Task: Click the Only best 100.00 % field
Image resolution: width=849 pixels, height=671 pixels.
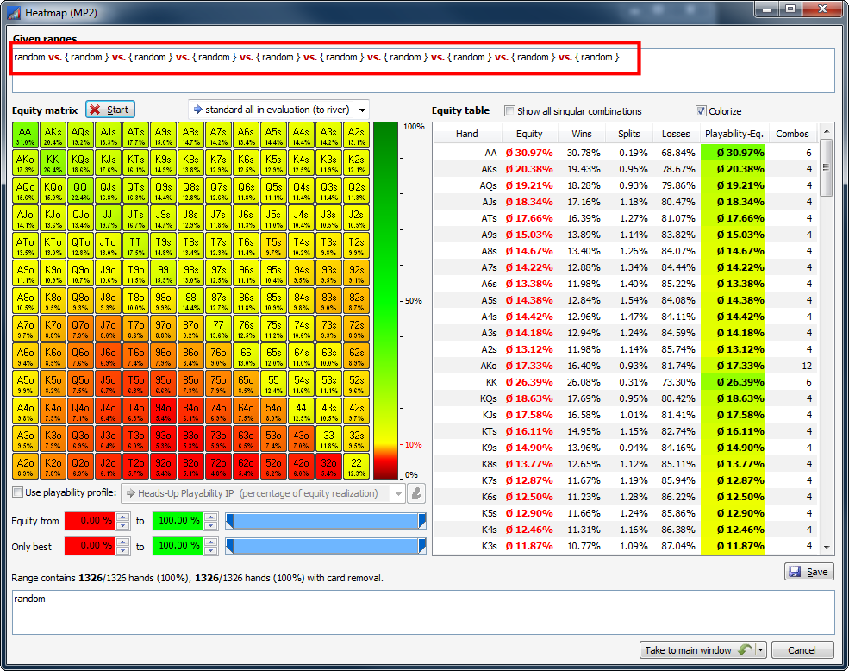Action: (x=178, y=546)
